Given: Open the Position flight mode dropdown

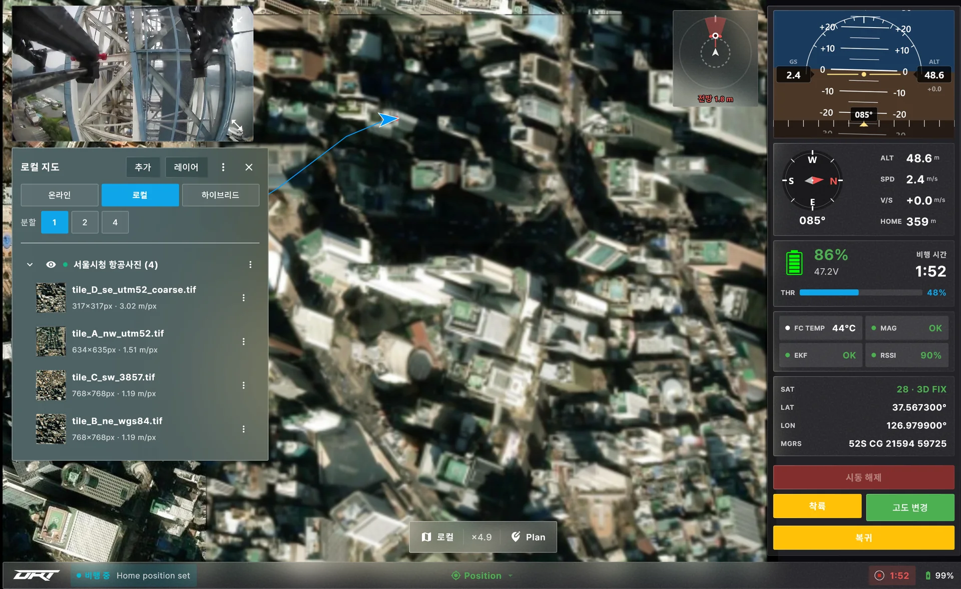Looking at the screenshot, I should tap(482, 575).
